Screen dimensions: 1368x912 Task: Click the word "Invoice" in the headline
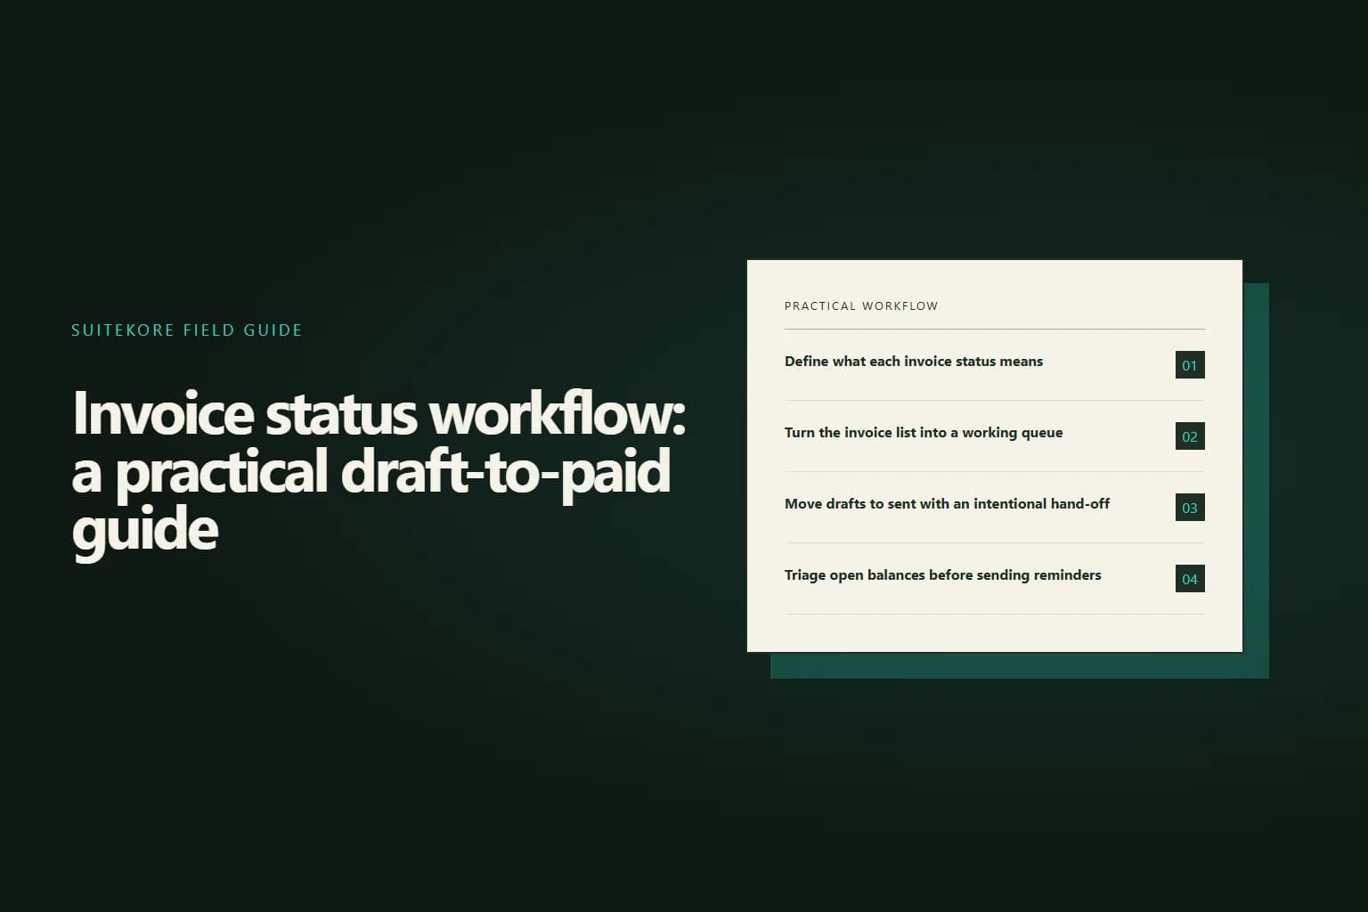coord(163,413)
